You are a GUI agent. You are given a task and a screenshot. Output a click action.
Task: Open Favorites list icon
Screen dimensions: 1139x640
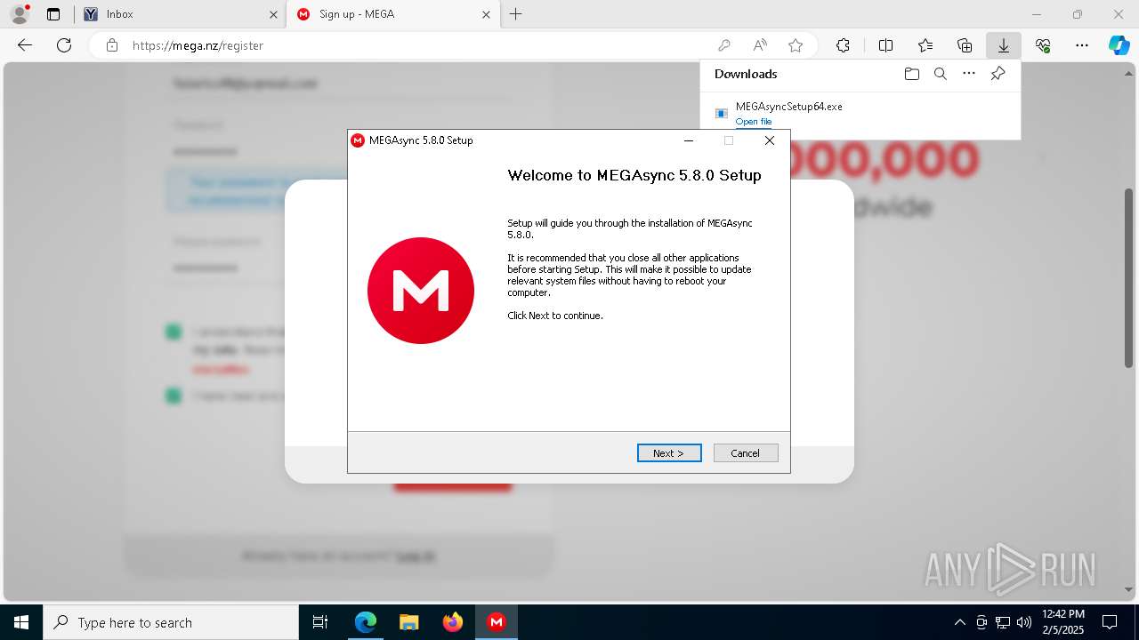tap(925, 45)
